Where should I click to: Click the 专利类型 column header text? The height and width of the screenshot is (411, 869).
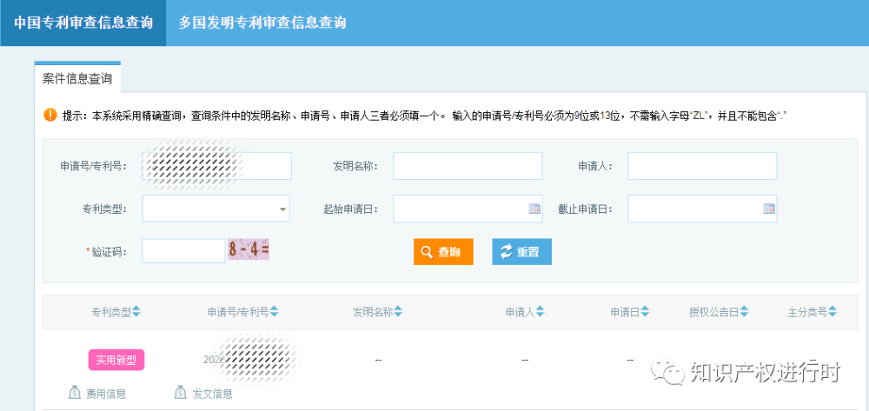(x=111, y=313)
